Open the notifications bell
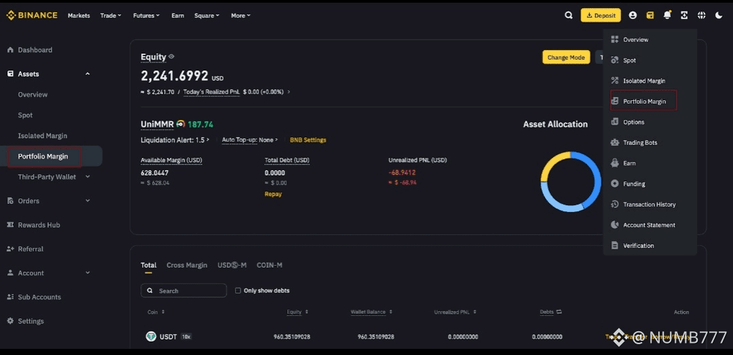733x355 pixels. tap(667, 15)
